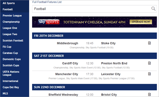Click the Sky Sports logo in banner
Viewport: 159px width, 97px height.
point(49,22)
